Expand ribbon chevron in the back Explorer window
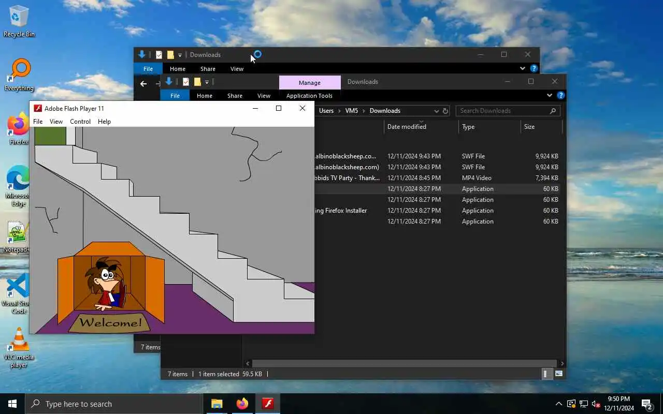The width and height of the screenshot is (663, 414). click(x=523, y=68)
